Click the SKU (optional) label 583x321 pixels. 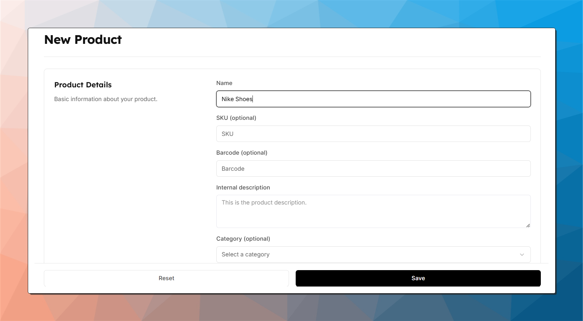[236, 118]
